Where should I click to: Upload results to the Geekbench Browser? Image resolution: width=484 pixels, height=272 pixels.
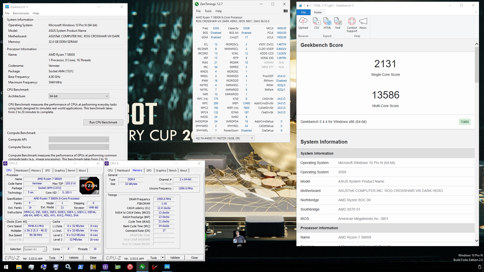[x=303, y=23]
